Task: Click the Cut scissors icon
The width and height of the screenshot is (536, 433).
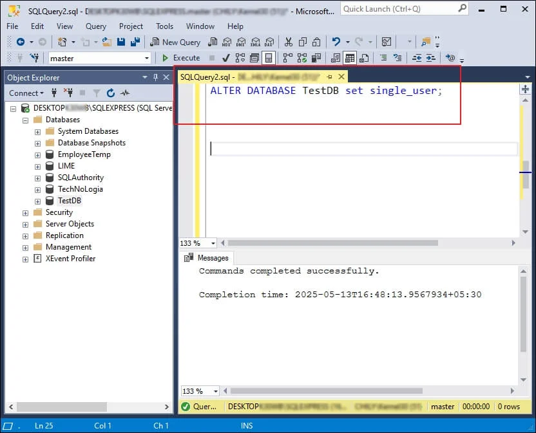Action: pyautogui.click(x=289, y=42)
